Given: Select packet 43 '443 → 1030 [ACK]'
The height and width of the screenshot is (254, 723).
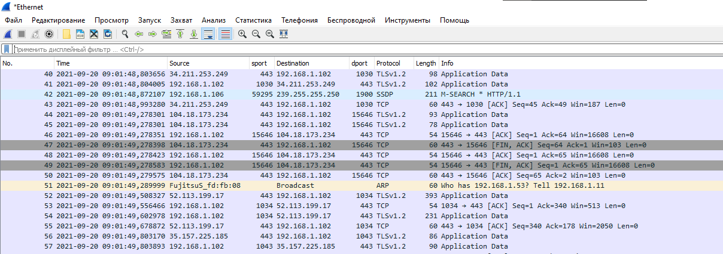Looking at the screenshot, I should pyautogui.click(x=361, y=104).
